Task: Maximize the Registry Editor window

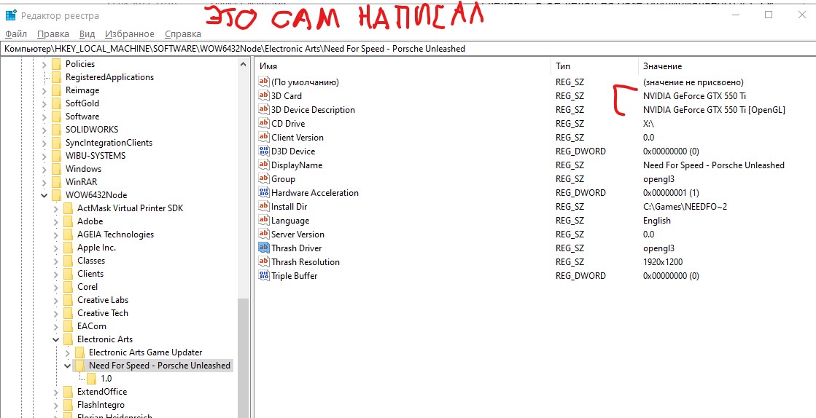Action: [x=768, y=15]
